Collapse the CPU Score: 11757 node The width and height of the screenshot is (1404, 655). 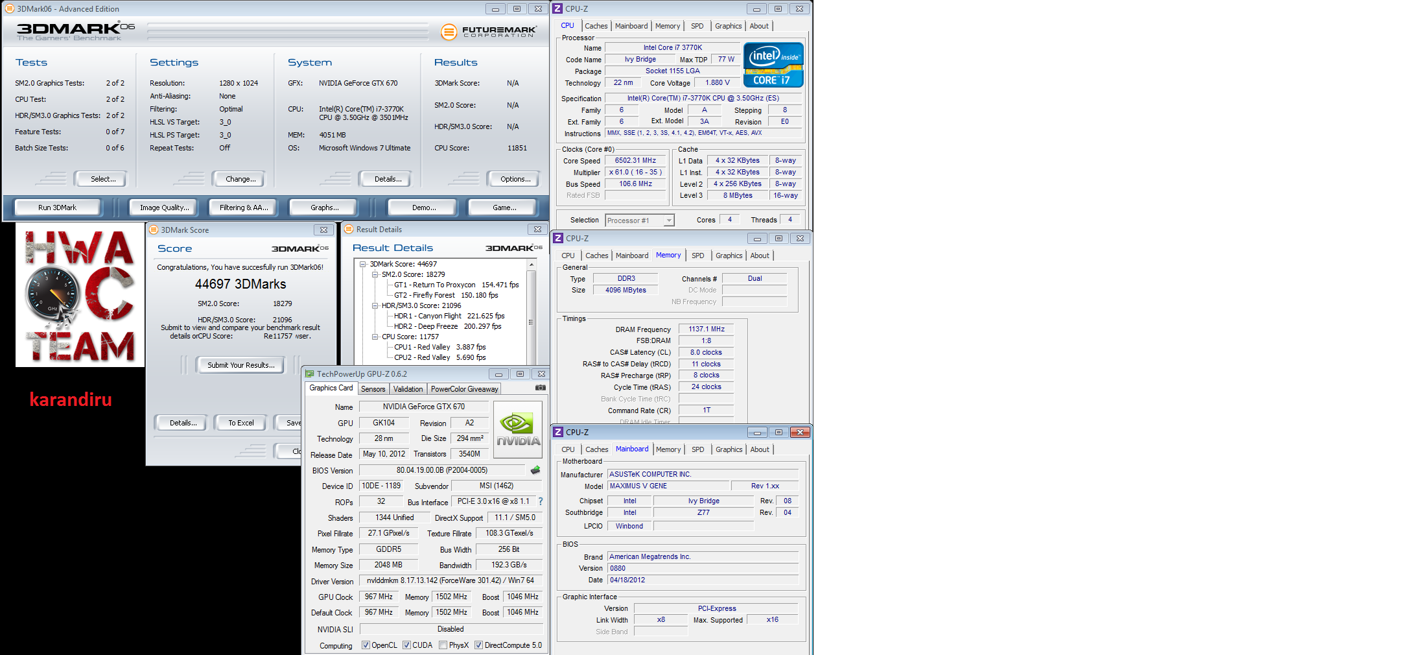coord(375,337)
